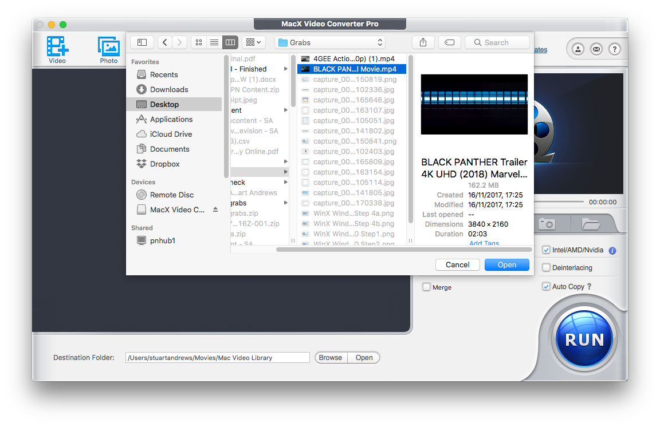
Task: Open the Grabs folder path dropdown
Action: click(330, 42)
